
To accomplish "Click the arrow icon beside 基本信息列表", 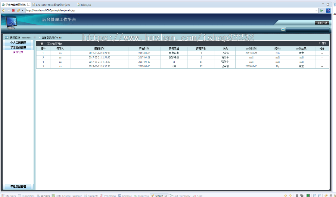I will [x=42, y=44].
